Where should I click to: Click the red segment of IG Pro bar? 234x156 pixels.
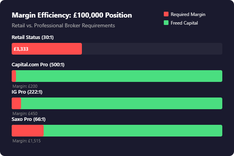[x=16, y=103]
